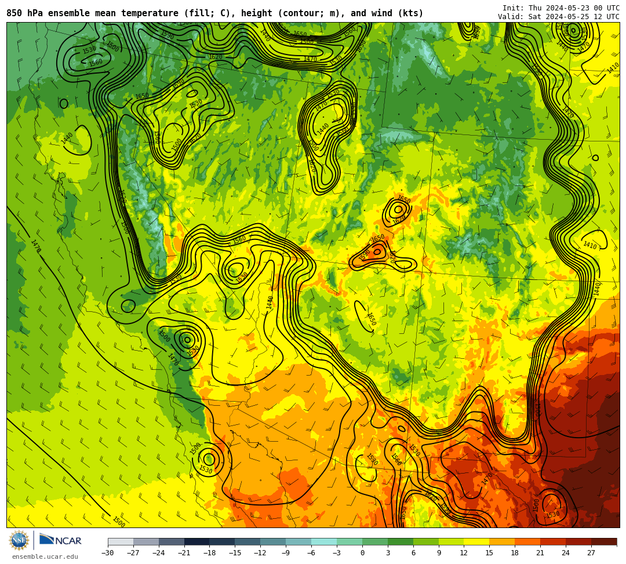Image resolution: width=626 pixels, height=564 pixels.
Task: Pick the mint swatch between −3 and 0
Action: coord(350,541)
